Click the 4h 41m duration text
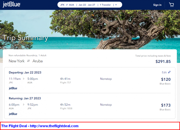The height and width of the screenshot is (130, 180). [65, 79]
